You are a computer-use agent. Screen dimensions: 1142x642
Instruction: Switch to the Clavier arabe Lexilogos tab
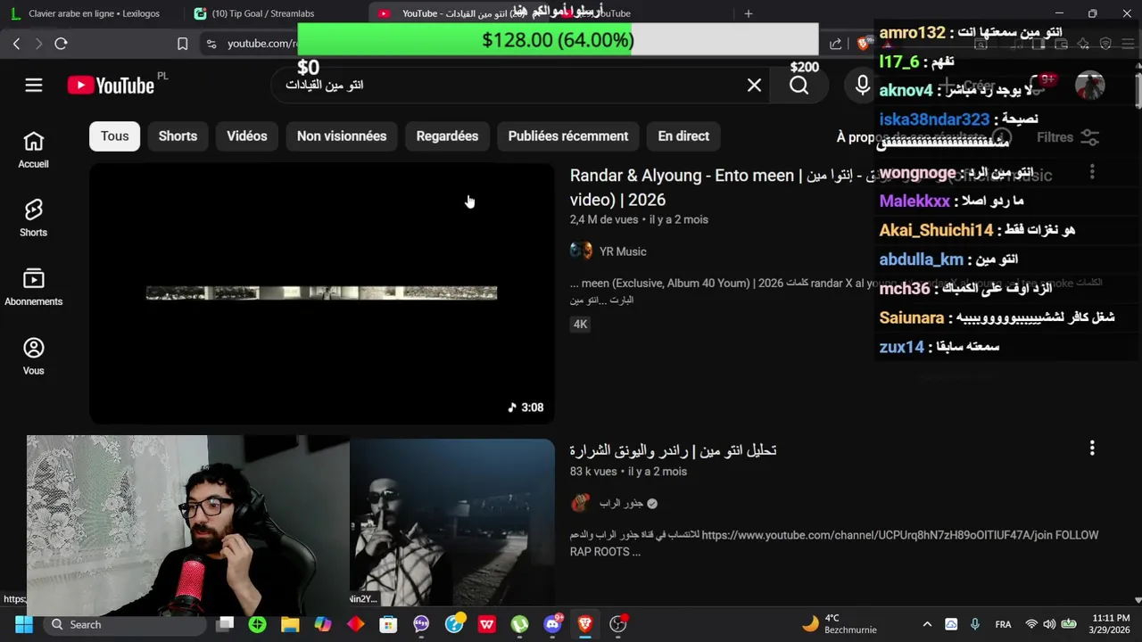tap(94, 13)
